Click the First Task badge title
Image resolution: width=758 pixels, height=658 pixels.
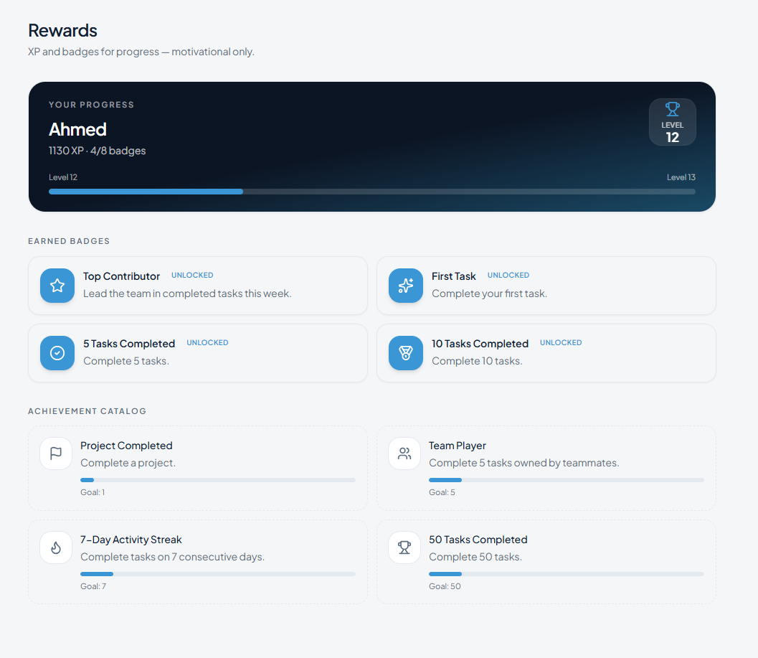point(454,276)
